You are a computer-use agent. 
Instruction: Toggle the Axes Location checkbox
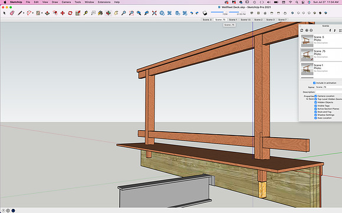[x=315, y=118]
